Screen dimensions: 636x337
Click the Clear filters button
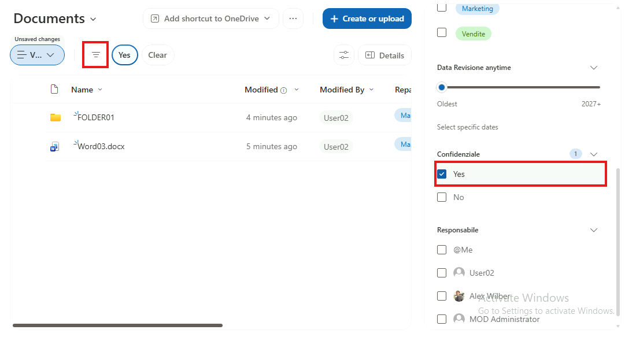pos(157,55)
